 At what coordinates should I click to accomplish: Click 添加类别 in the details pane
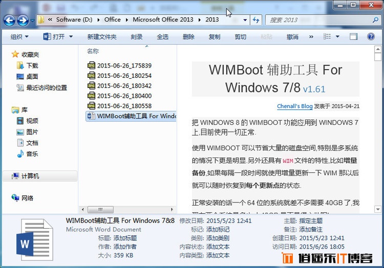[x=218, y=238]
